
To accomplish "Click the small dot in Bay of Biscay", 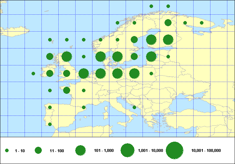I will pos(50,90).
